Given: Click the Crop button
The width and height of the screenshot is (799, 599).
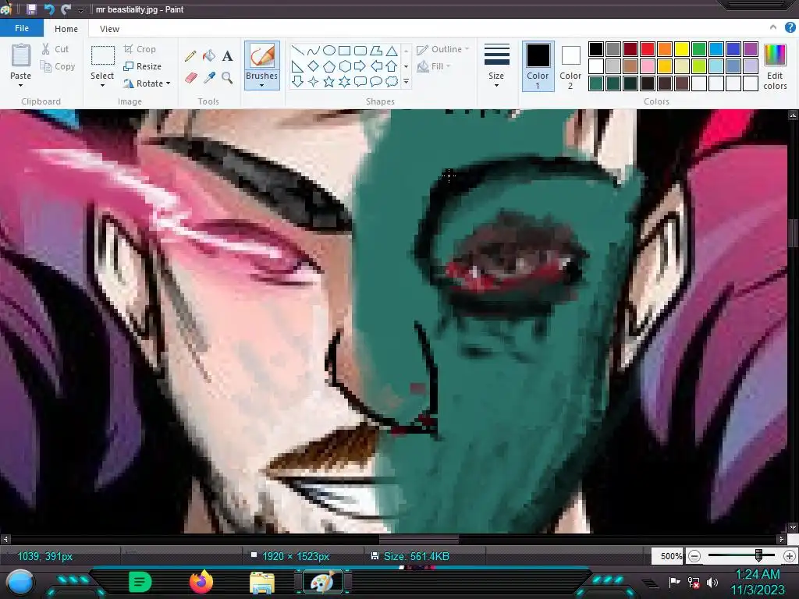Looking at the screenshot, I should (x=140, y=49).
